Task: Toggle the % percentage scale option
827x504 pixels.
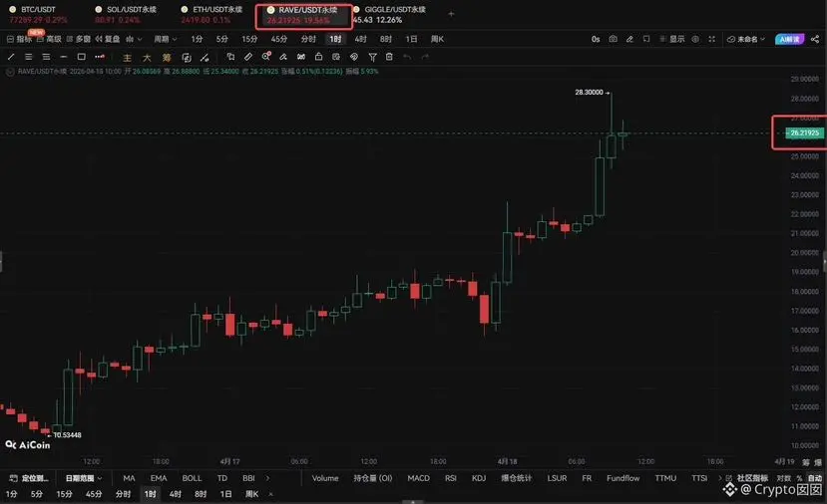Action: [x=800, y=478]
